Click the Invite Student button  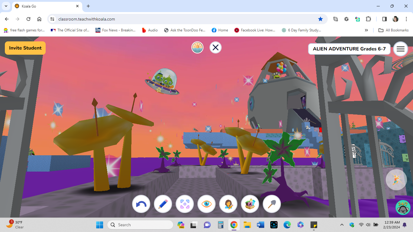[25, 48]
